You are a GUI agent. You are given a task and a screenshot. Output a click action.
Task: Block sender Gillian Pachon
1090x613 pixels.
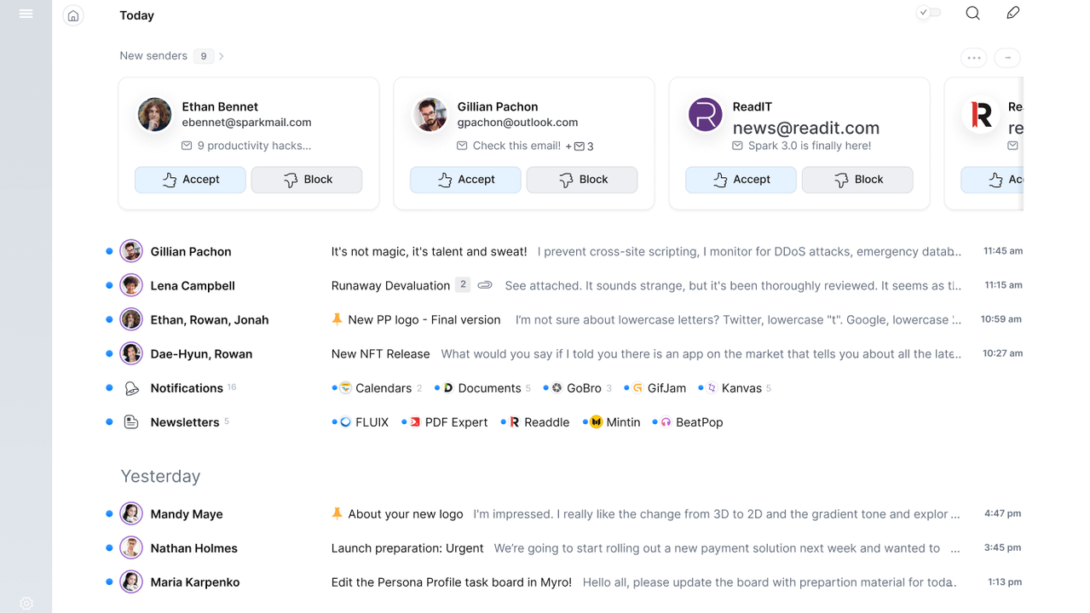(582, 180)
